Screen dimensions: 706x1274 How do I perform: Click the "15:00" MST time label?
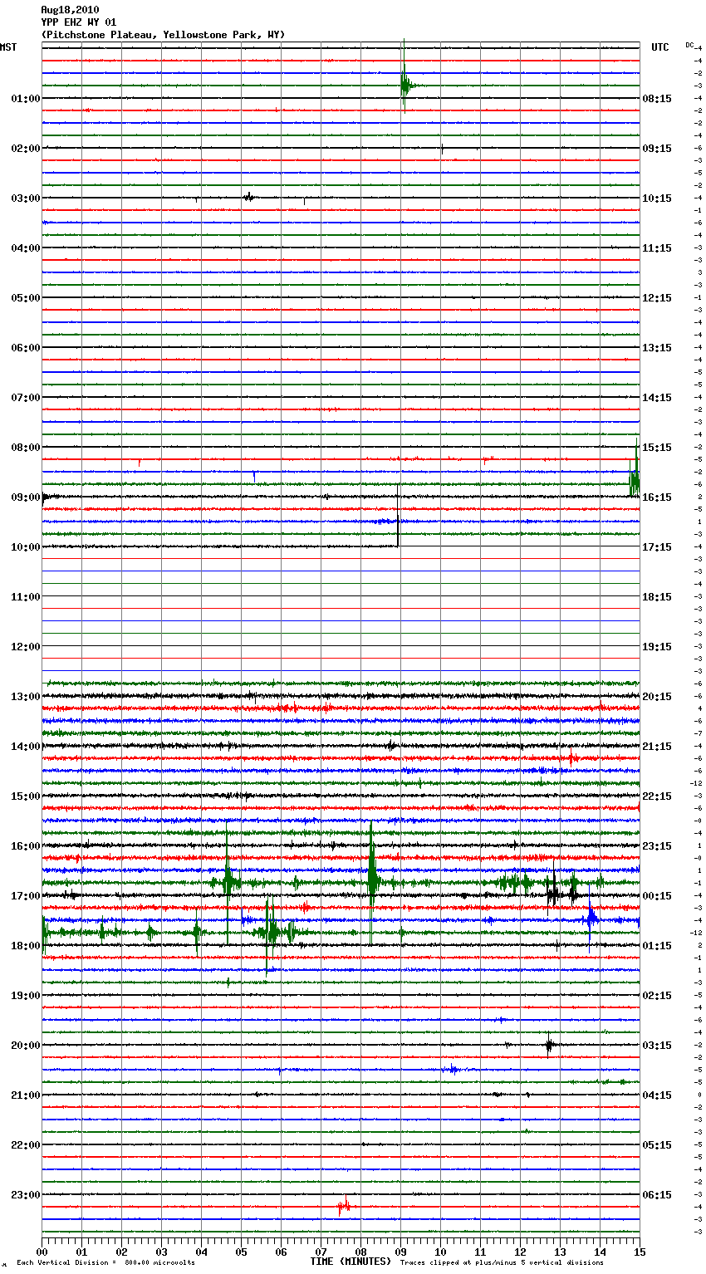coord(26,796)
